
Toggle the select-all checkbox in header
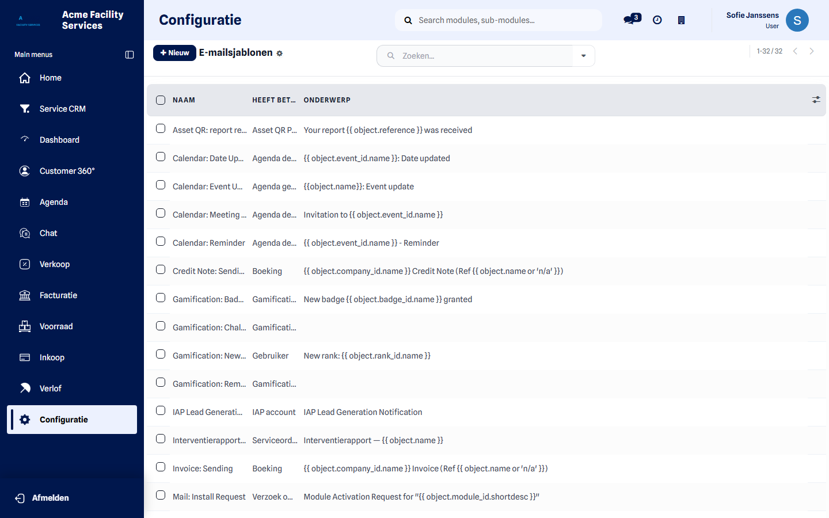coord(161,100)
